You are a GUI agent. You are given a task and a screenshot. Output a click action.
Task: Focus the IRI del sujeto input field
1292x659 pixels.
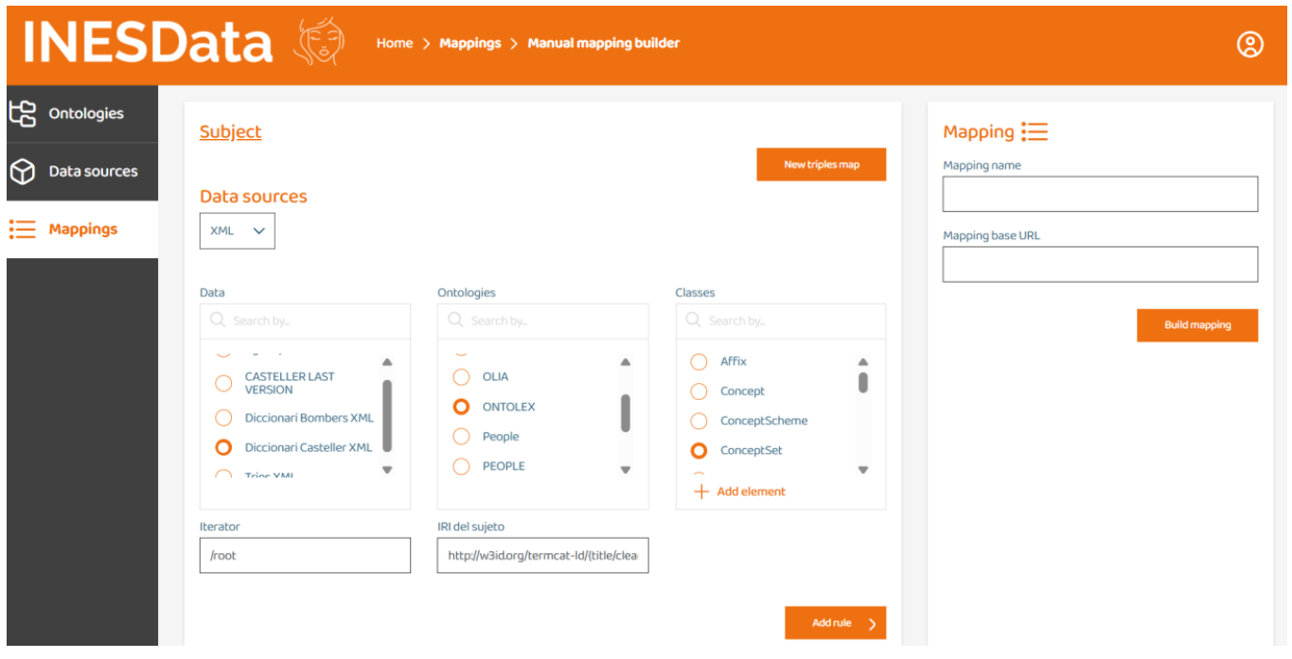coord(542,556)
